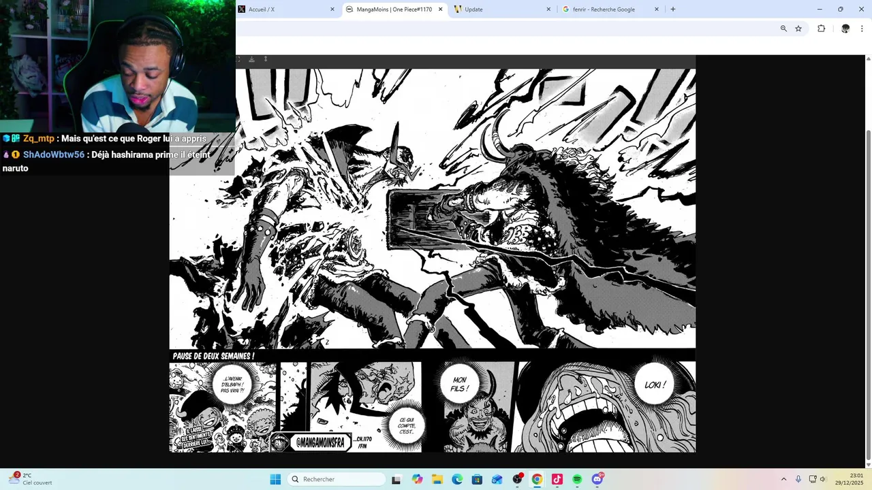Click the scrollbar down arrow
872x490 pixels.
point(867,464)
